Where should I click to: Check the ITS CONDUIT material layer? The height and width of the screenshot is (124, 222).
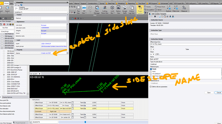point(151,74)
